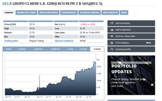This screenshot has height=101, width=162.
Task: Click the Add to Watchlist button label
Action: 123,30
